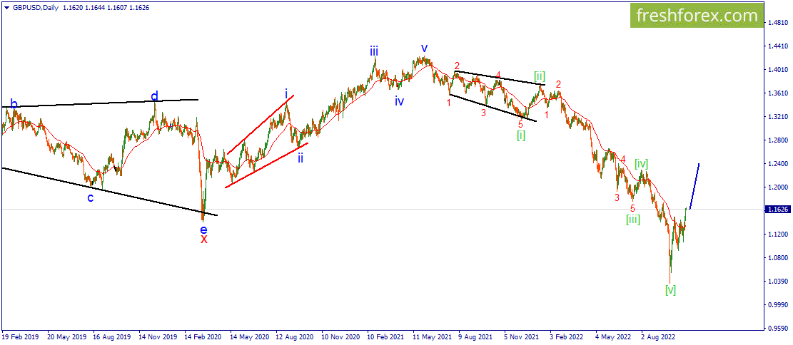Select the blue wave label d

click(154, 96)
